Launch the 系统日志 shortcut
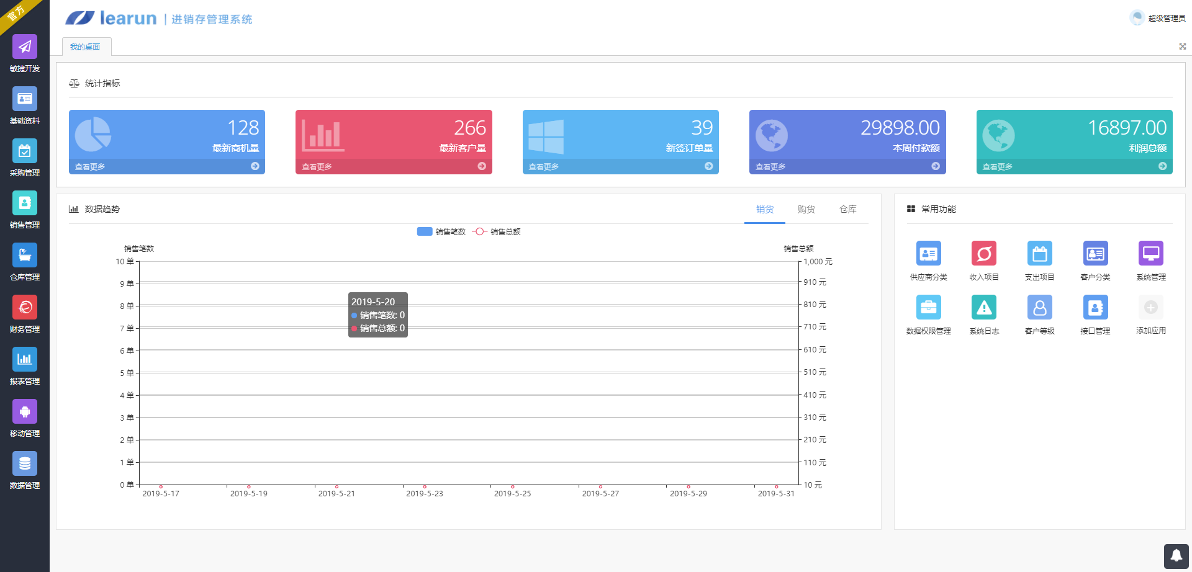The width and height of the screenshot is (1192, 572). click(984, 315)
